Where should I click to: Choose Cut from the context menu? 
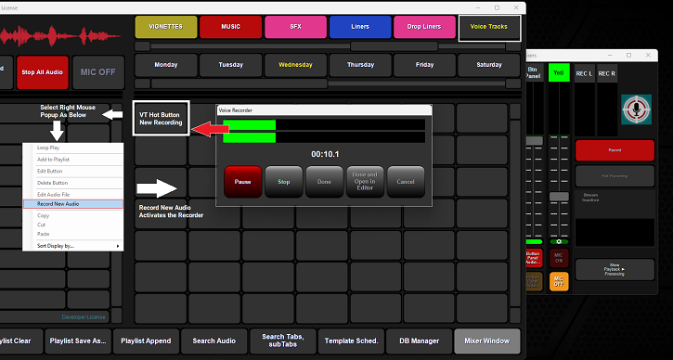pyautogui.click(x=73, y=225)
